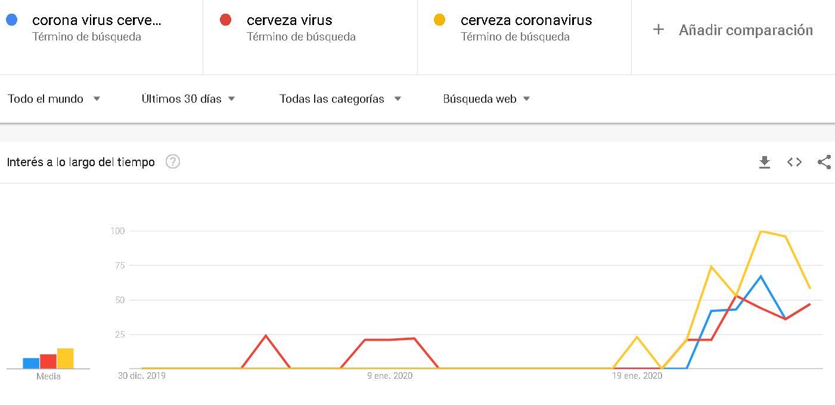This screenshot has width=835, height=405.
Task: Edit the cerveza coronavirus search term
Action: coord(526,20)
